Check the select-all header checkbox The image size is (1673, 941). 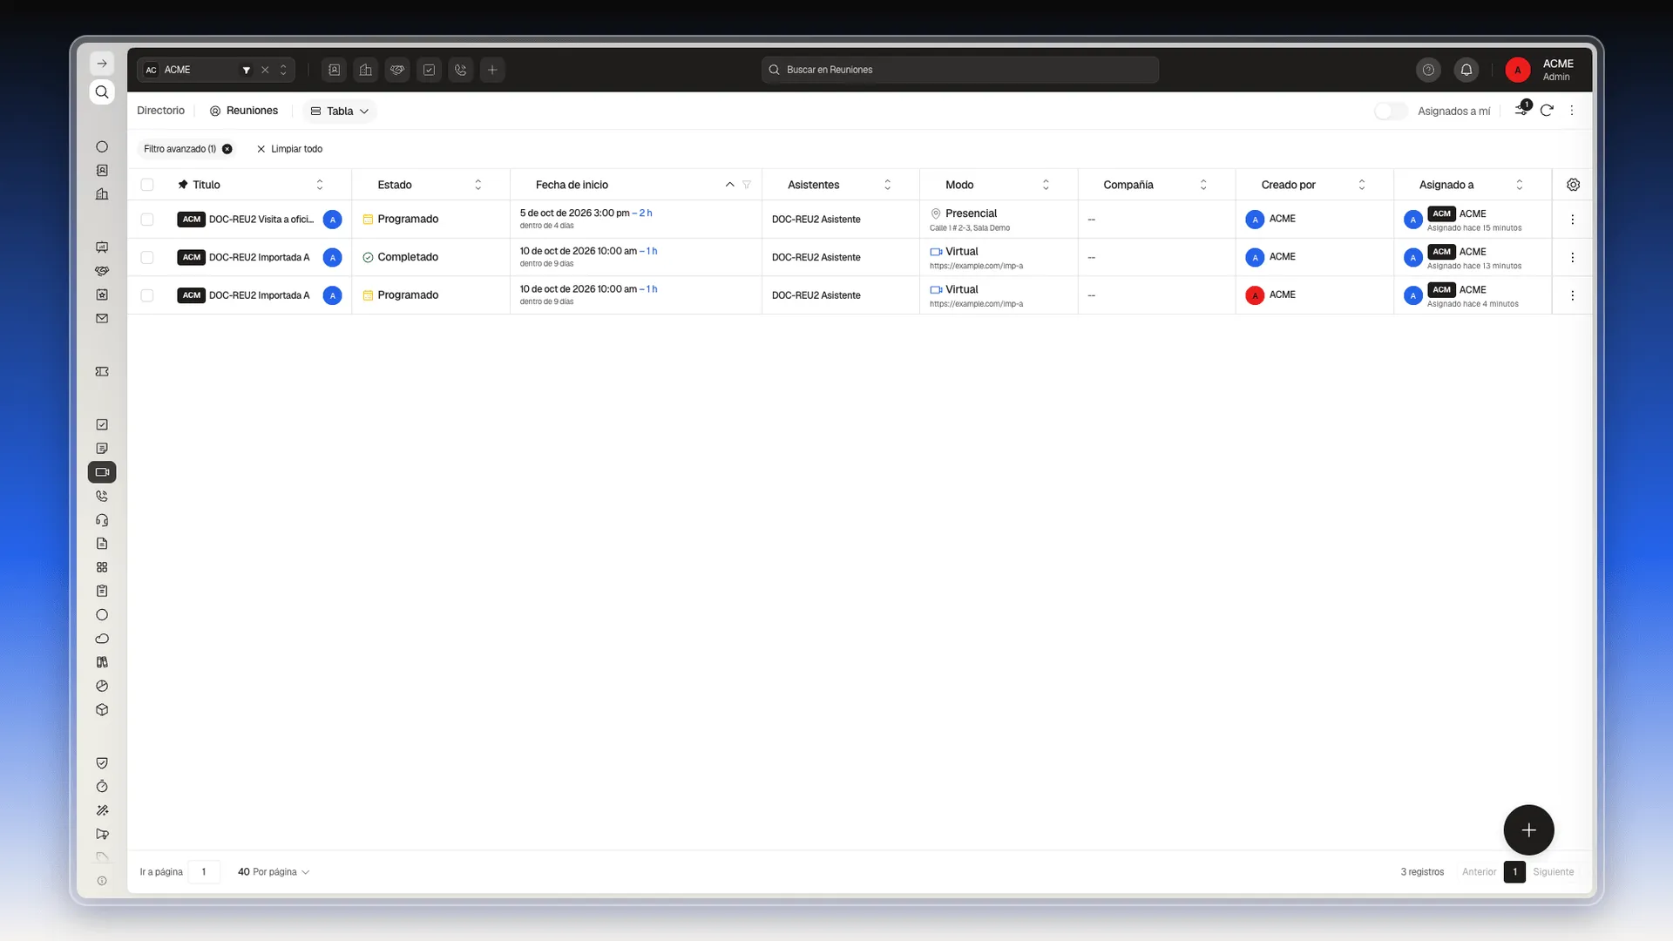147,185
